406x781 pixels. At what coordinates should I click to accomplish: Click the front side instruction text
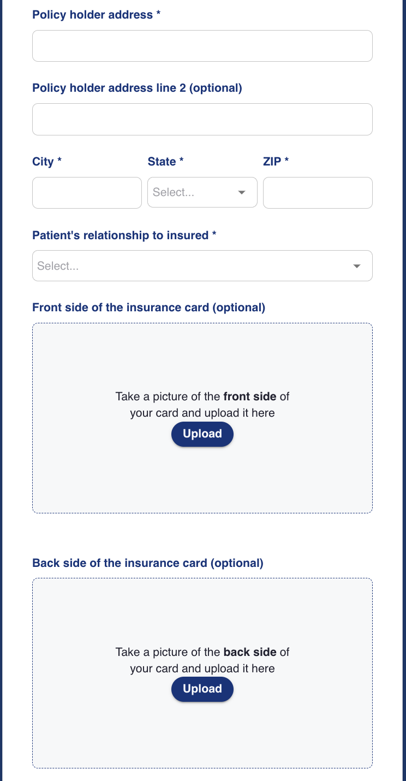click(202, 405)
